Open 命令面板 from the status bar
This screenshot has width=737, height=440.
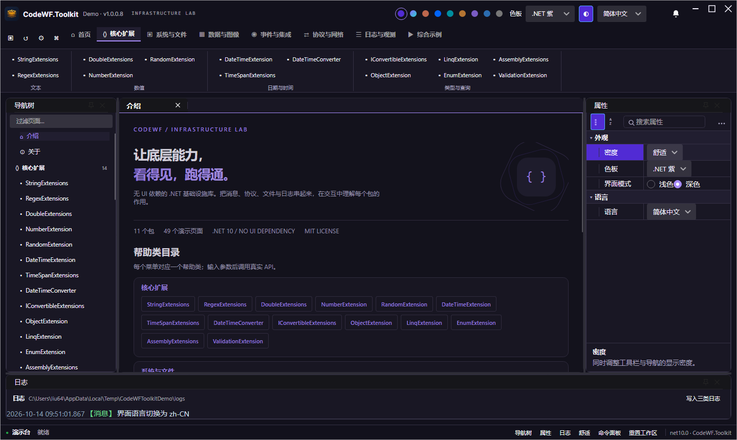(x=609, y=433)
